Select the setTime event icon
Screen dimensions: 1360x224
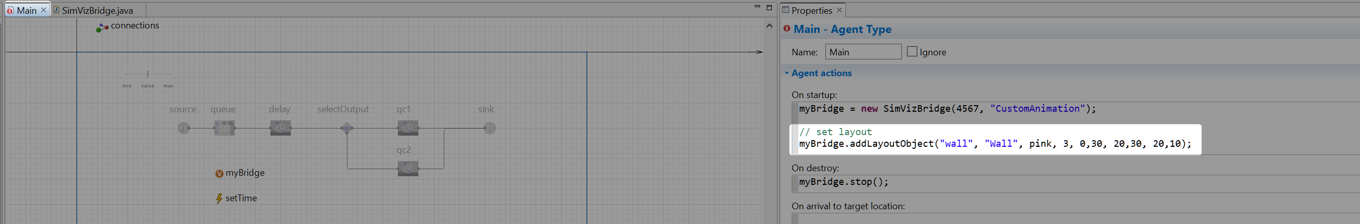coord(219,199)
